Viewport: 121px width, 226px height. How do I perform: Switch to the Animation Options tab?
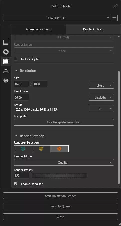(38, 29)
